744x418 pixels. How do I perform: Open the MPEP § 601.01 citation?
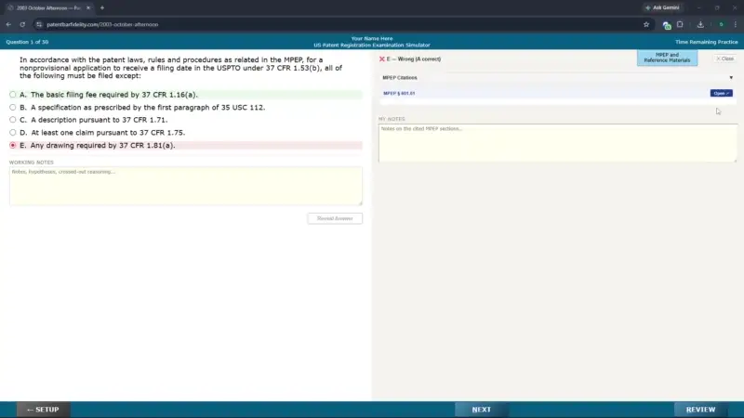click(722, 94)
